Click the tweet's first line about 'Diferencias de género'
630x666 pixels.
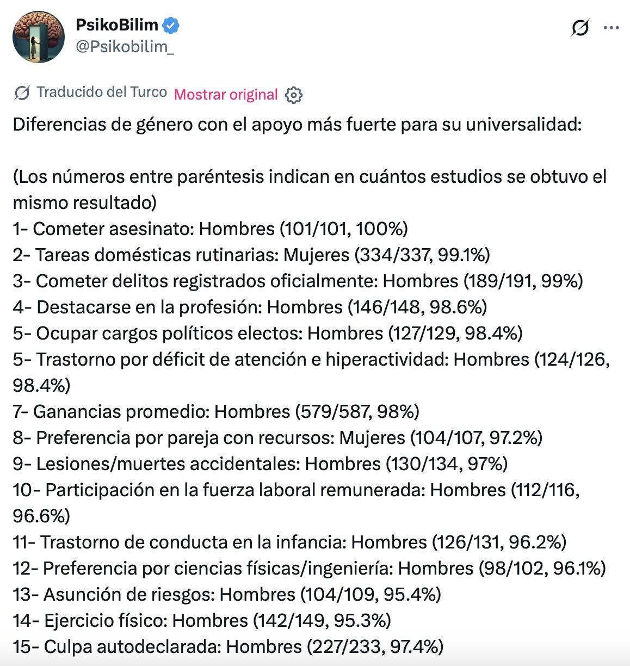pyautogui.click(x=298, y=125)
